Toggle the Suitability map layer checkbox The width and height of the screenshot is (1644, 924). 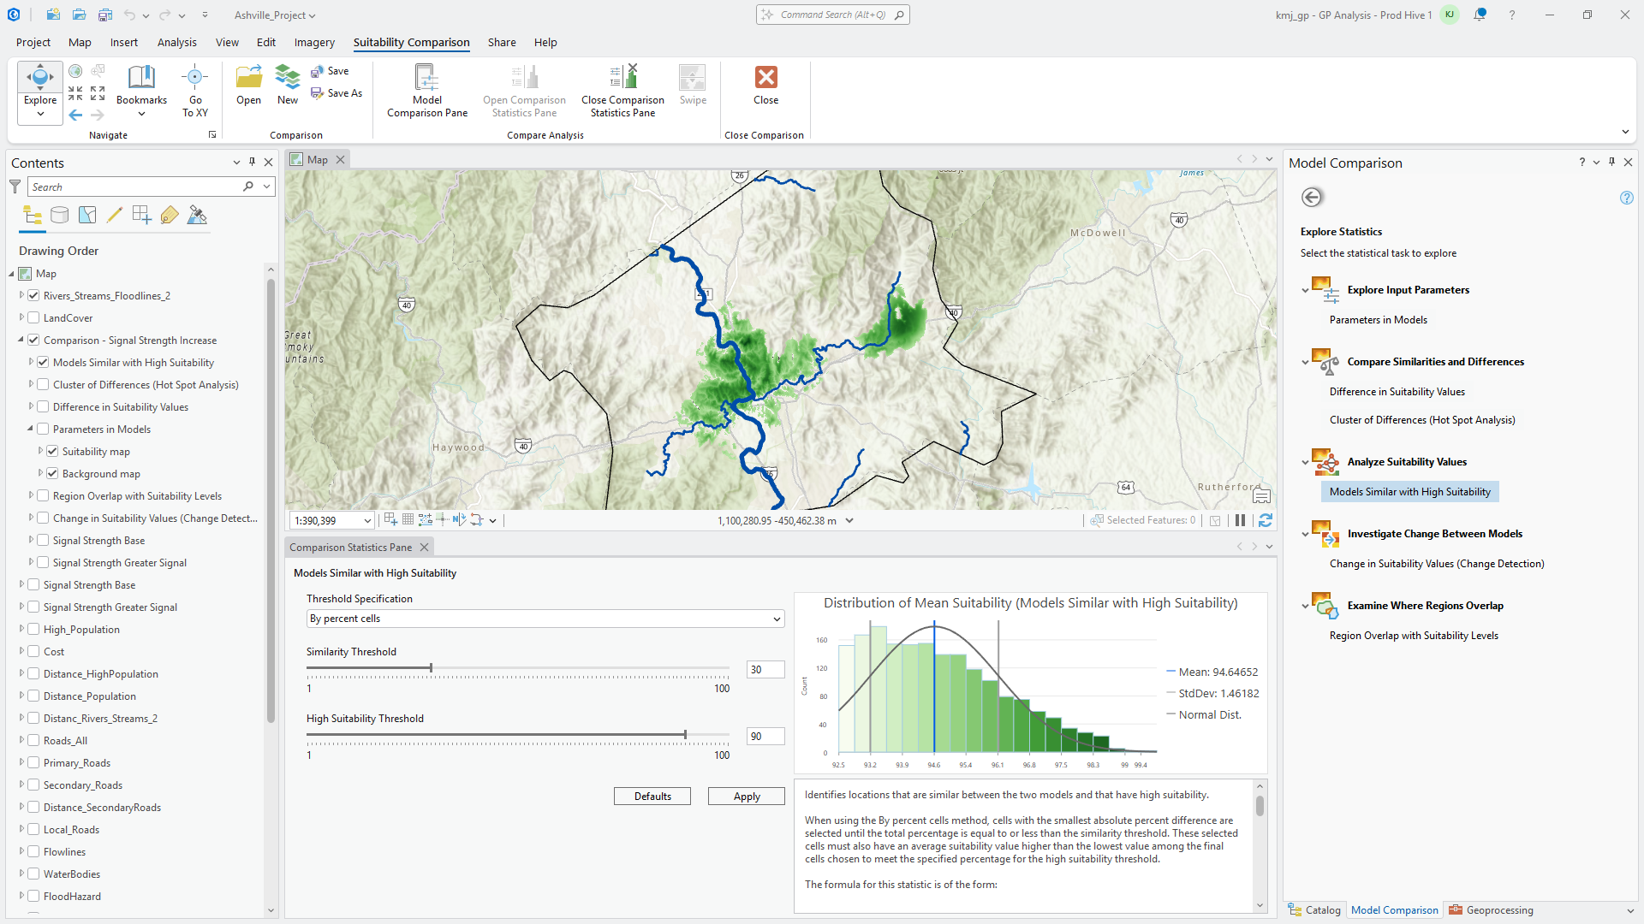click(52, 452)
